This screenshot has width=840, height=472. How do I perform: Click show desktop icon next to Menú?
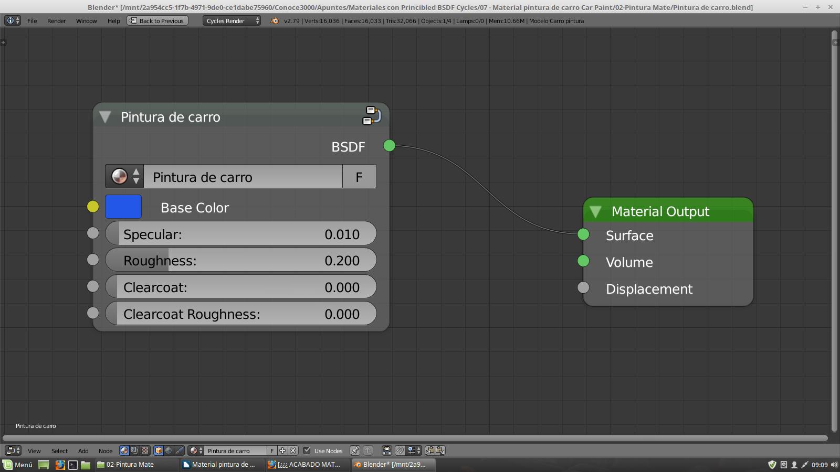click(44, 465)
